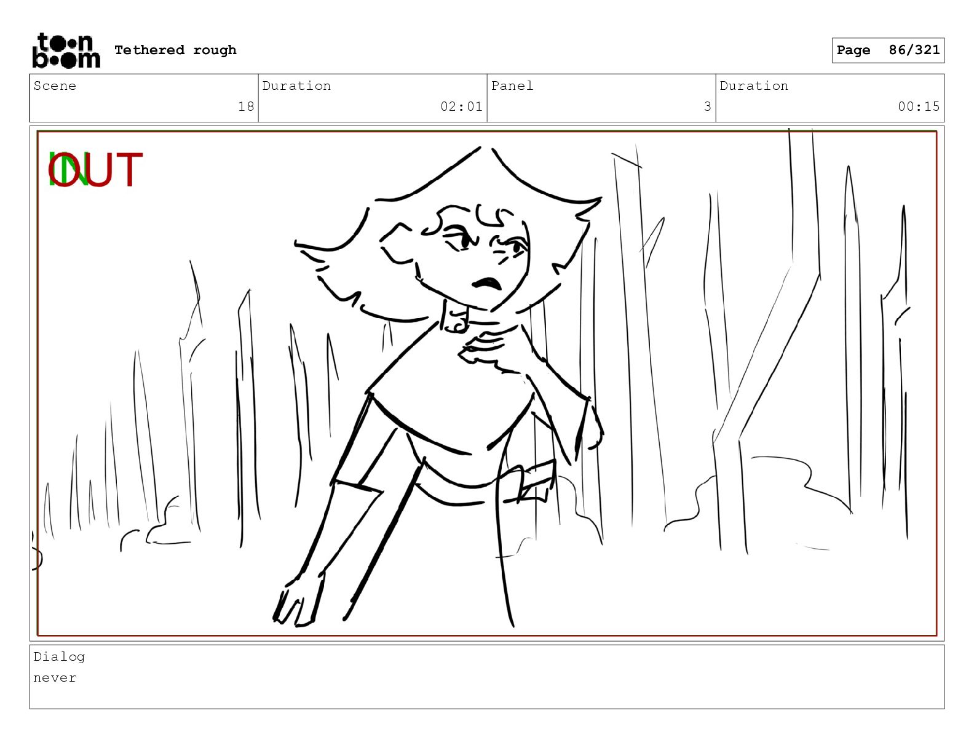Click the 'Panel' header label
Image resolution: width=974 pixels, height=753 pixels.
(x=512, y=86)
